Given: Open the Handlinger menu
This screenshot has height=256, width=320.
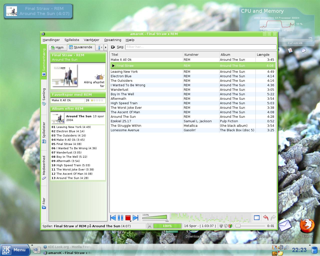Looking at the screenshot, I should pyautogui.click(x=51, y=40).
